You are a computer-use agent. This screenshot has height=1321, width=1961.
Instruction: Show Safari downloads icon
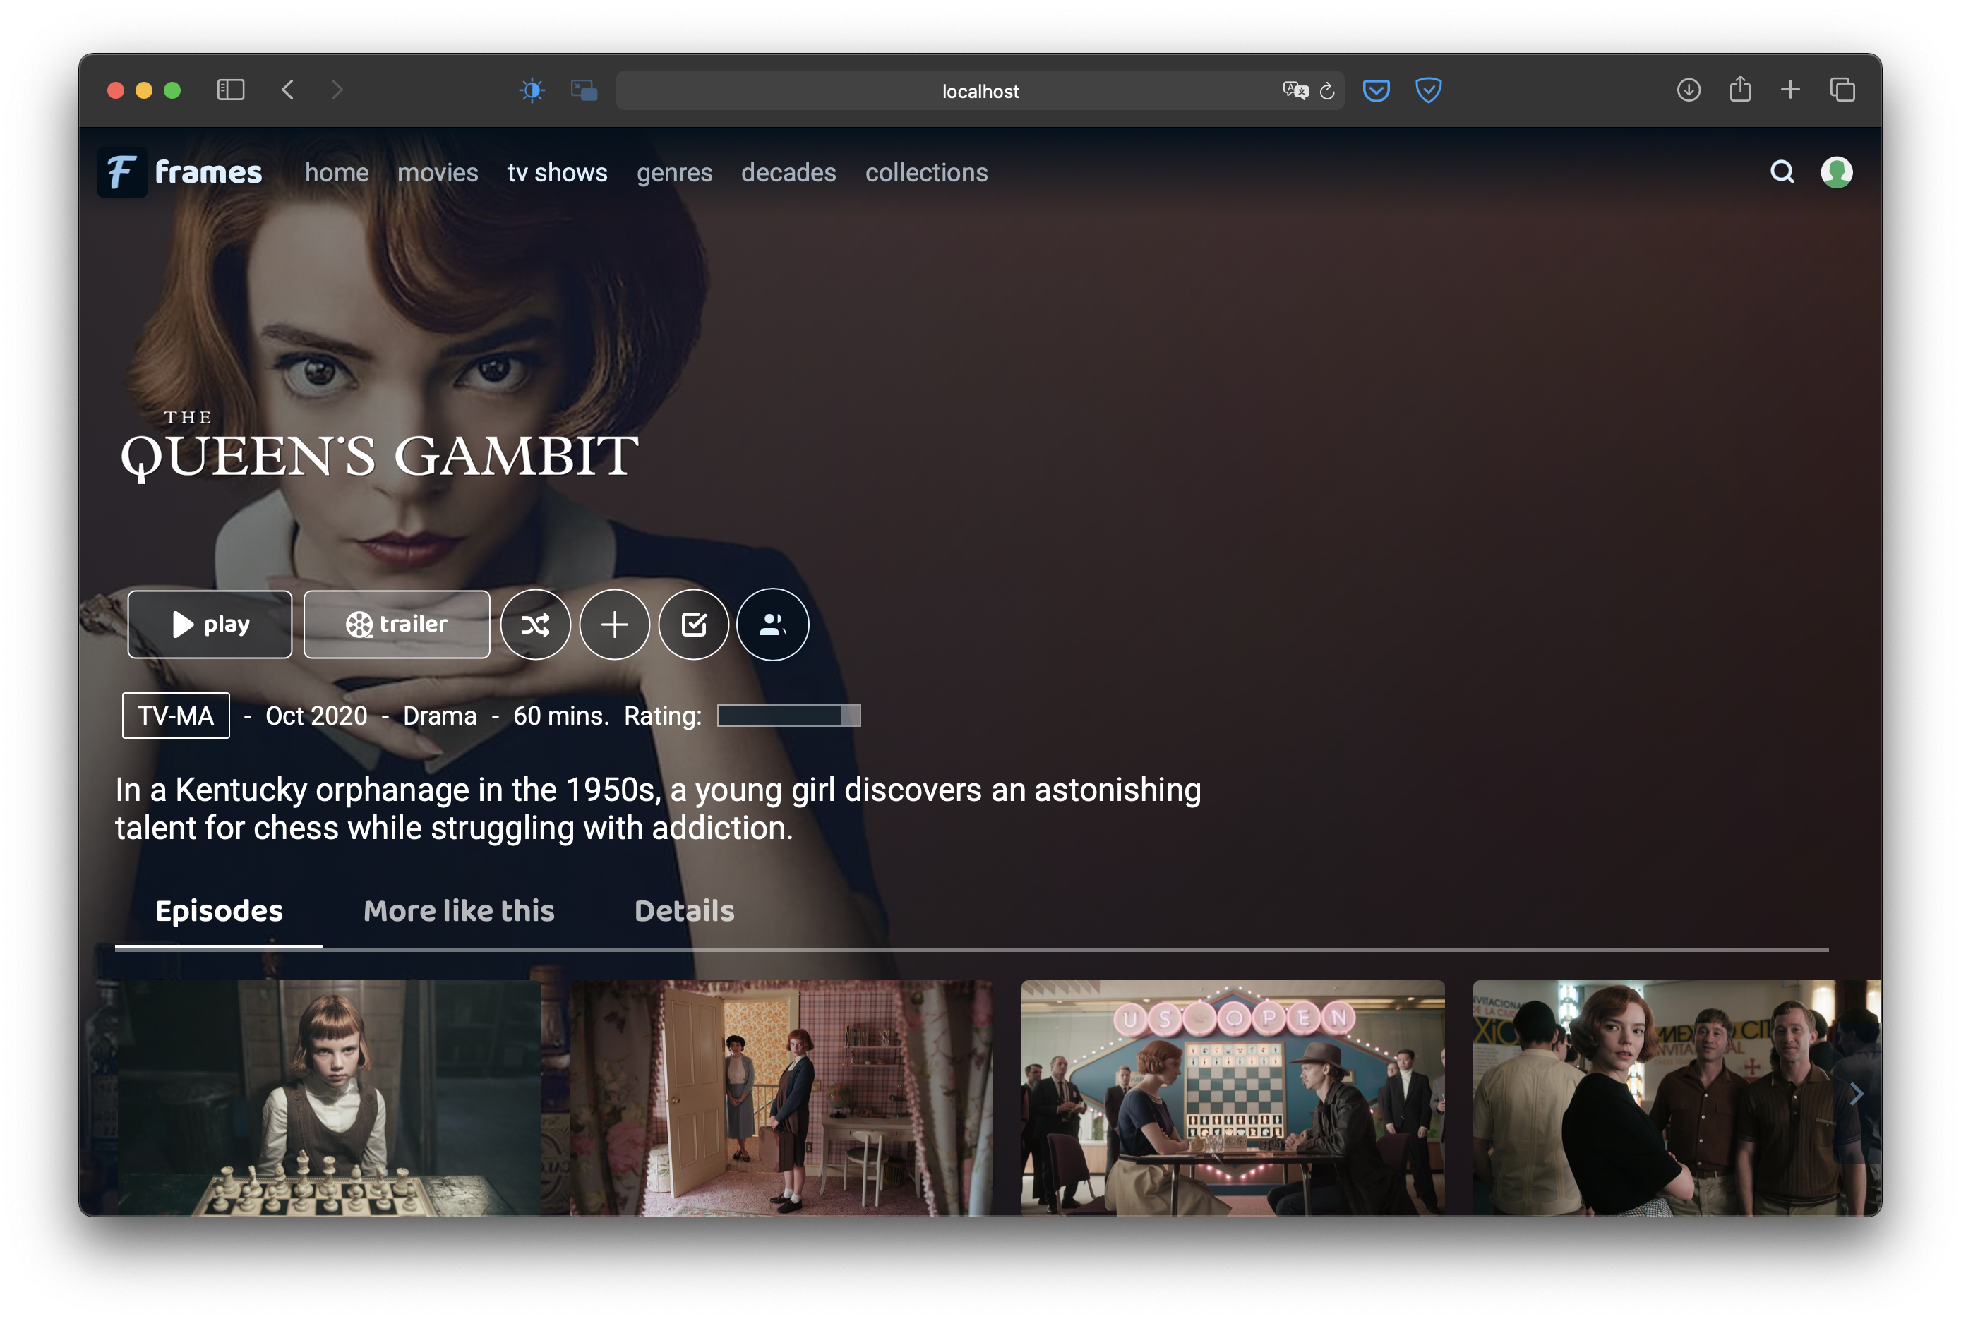coord(1688,90)
